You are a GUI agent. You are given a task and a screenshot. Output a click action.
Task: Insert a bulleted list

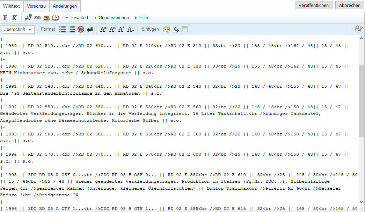pyautogui.click(x=63, y=29)
